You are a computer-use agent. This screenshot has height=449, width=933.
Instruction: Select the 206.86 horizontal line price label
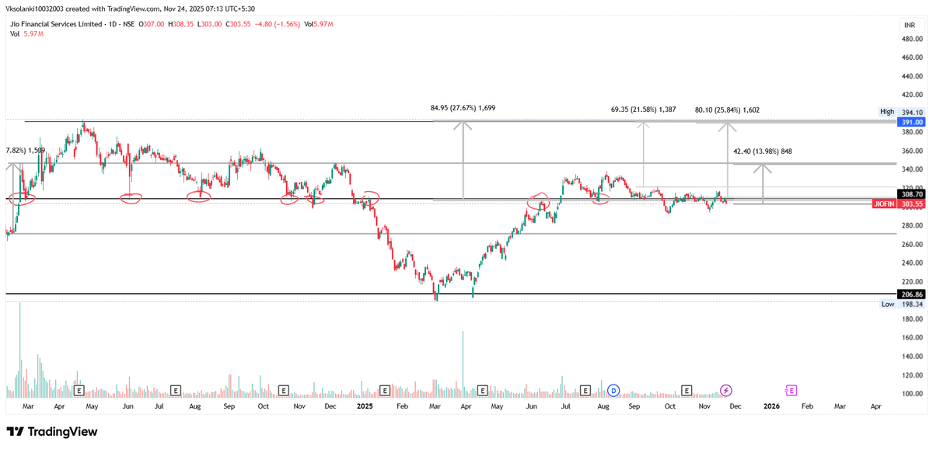(x=912, y=295)
